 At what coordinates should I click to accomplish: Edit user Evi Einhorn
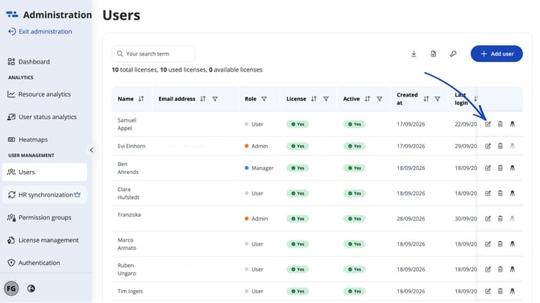coord(488,146)
